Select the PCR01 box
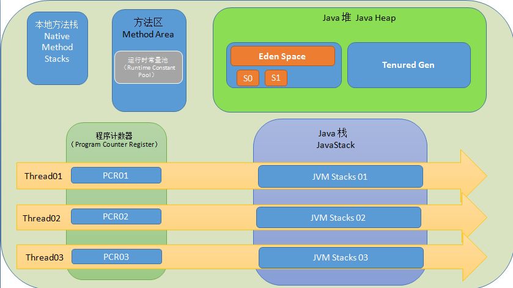The width and height of the screenshot is (513, 288). (x=116, y=175)
